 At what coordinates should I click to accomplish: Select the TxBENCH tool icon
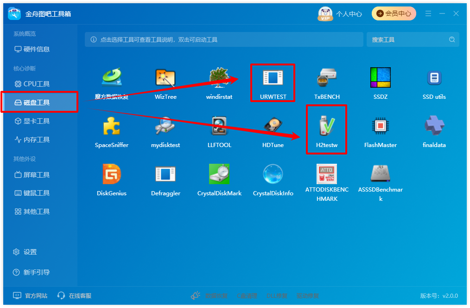327,77
